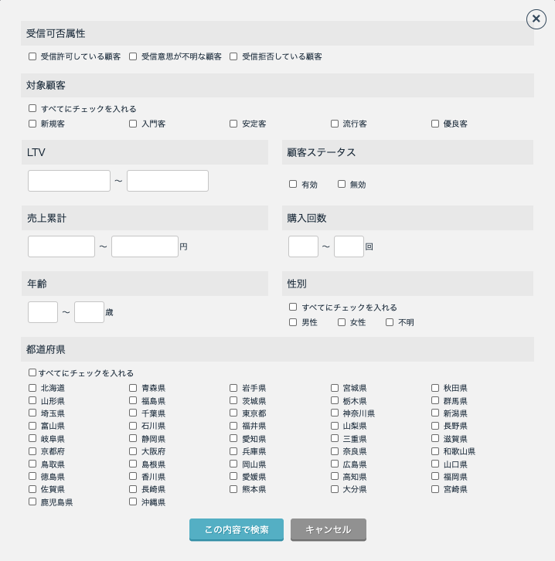Viewport: 555px width, 561px height.
Task: Click the 購入回数 minimum input field
Action: [303, 246]
